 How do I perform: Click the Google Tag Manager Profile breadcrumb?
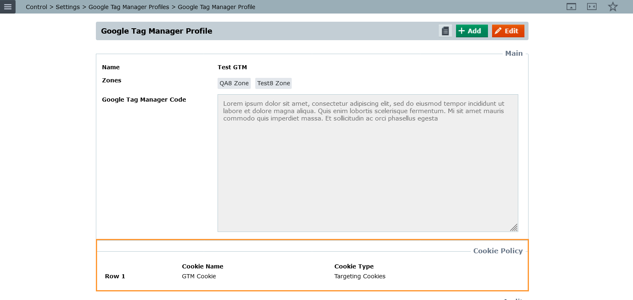pos(216,7)
